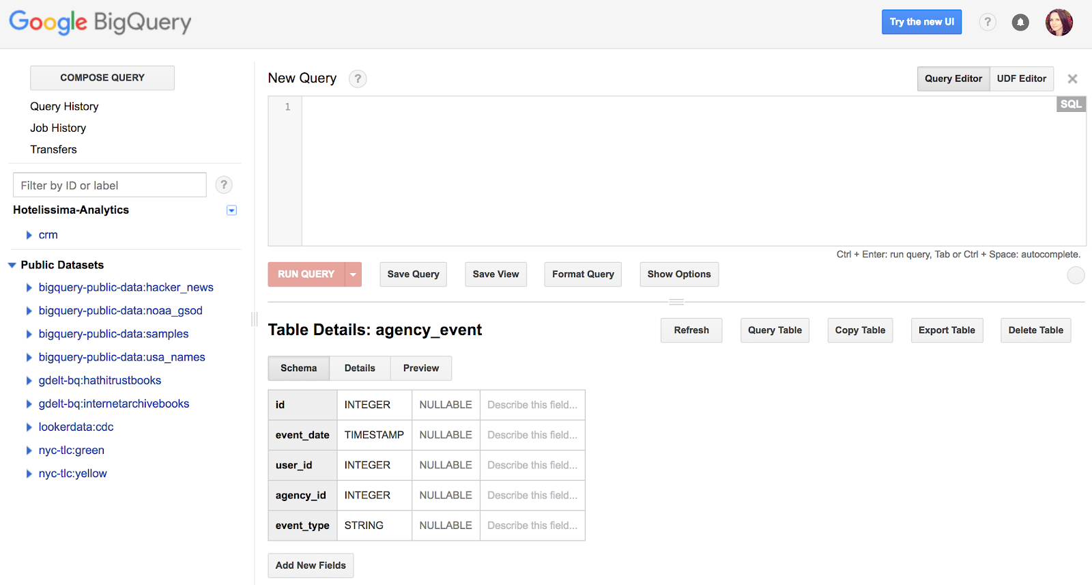
Task: Click Delete Table button
Action: (1036, 330)
